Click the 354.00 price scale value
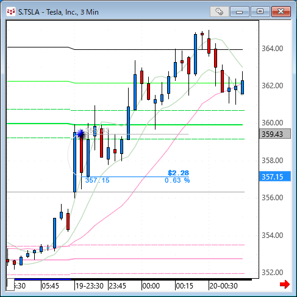The height and width of the screenshot is (297, 297). pos(272,236)
